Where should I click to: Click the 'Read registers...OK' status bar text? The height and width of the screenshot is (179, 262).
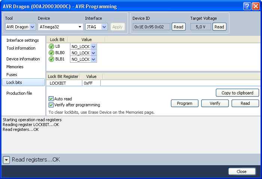point(36,160)
